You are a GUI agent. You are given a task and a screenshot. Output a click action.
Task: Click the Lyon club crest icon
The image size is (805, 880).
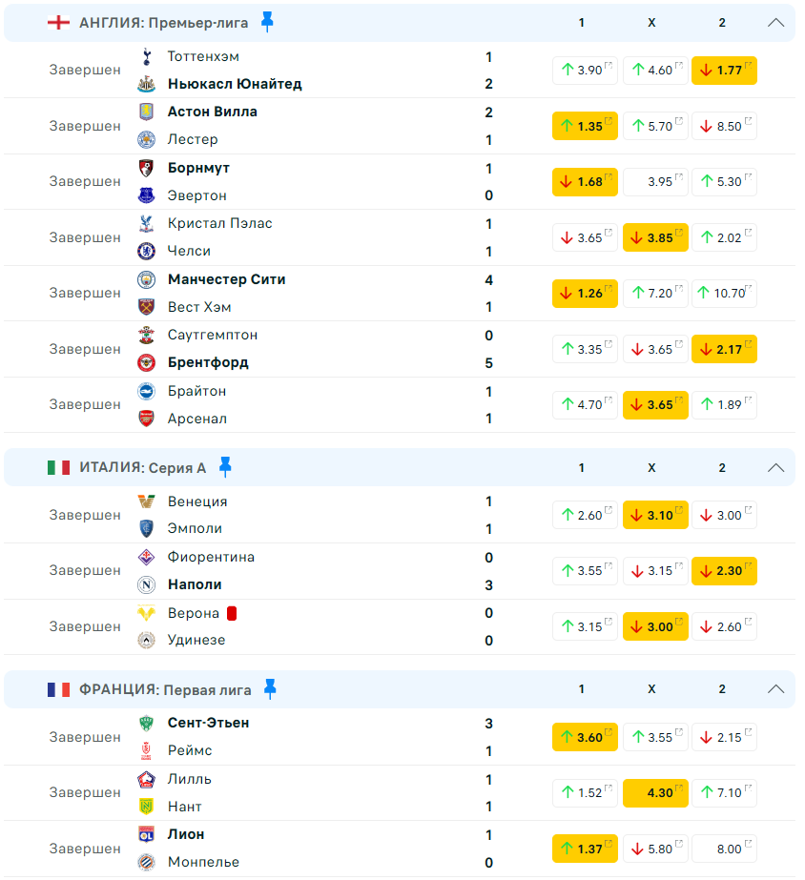147,834
